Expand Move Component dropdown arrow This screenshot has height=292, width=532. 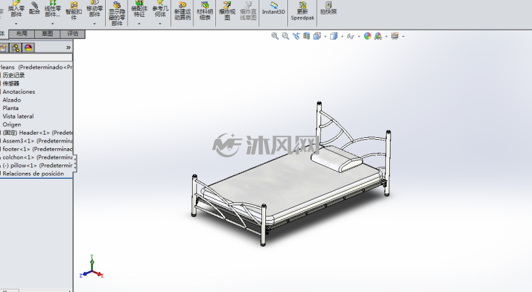(x=94, y=24)
